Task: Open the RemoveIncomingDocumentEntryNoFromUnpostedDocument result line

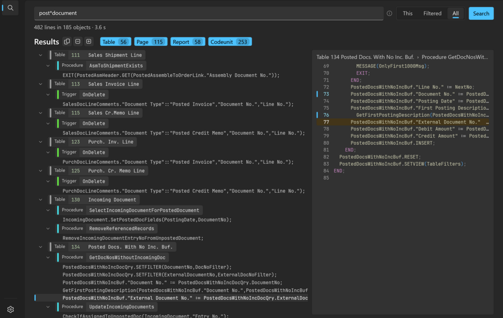Action: click(x=133, y=238)
